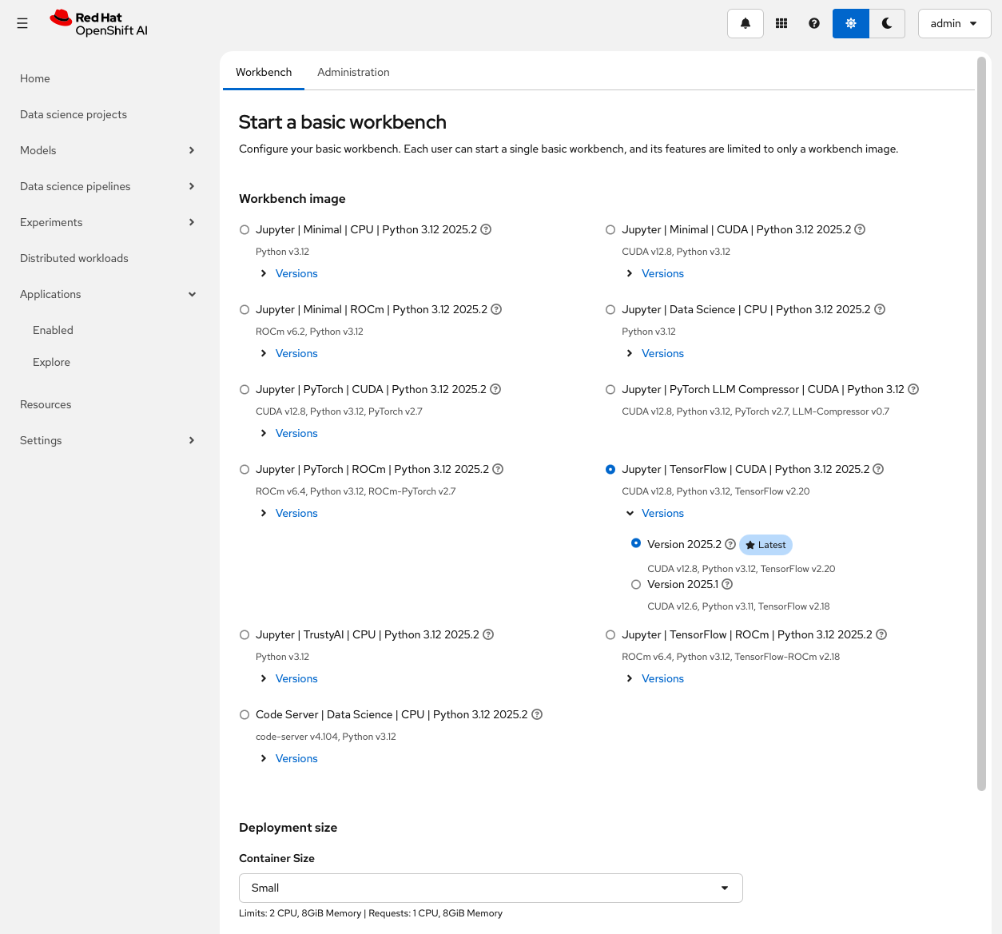
Task: Open the Container Size dropdown
Action: coord(491,888)
